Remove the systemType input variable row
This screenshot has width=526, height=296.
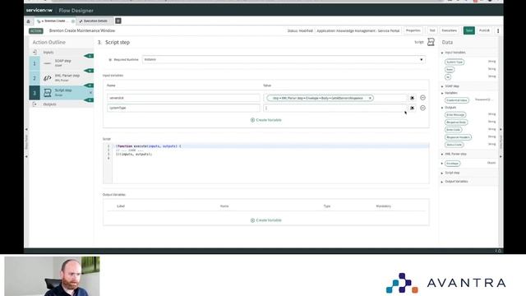tap(422, 108)
